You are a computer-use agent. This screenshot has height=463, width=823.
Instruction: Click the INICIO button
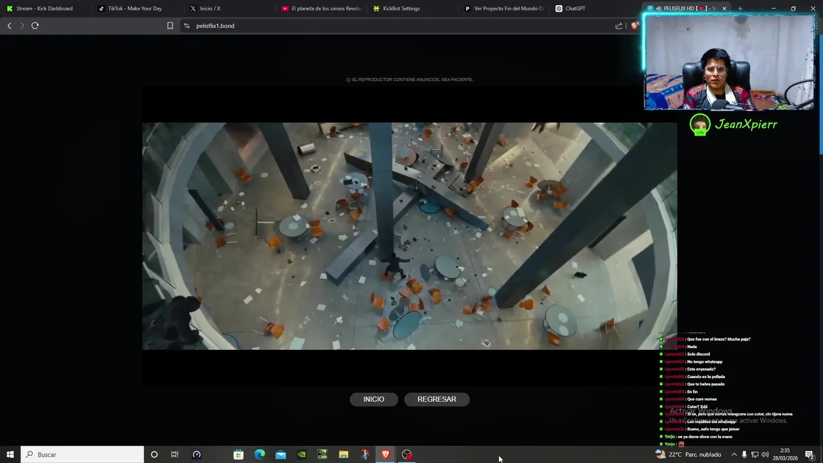tap(374, 399)
